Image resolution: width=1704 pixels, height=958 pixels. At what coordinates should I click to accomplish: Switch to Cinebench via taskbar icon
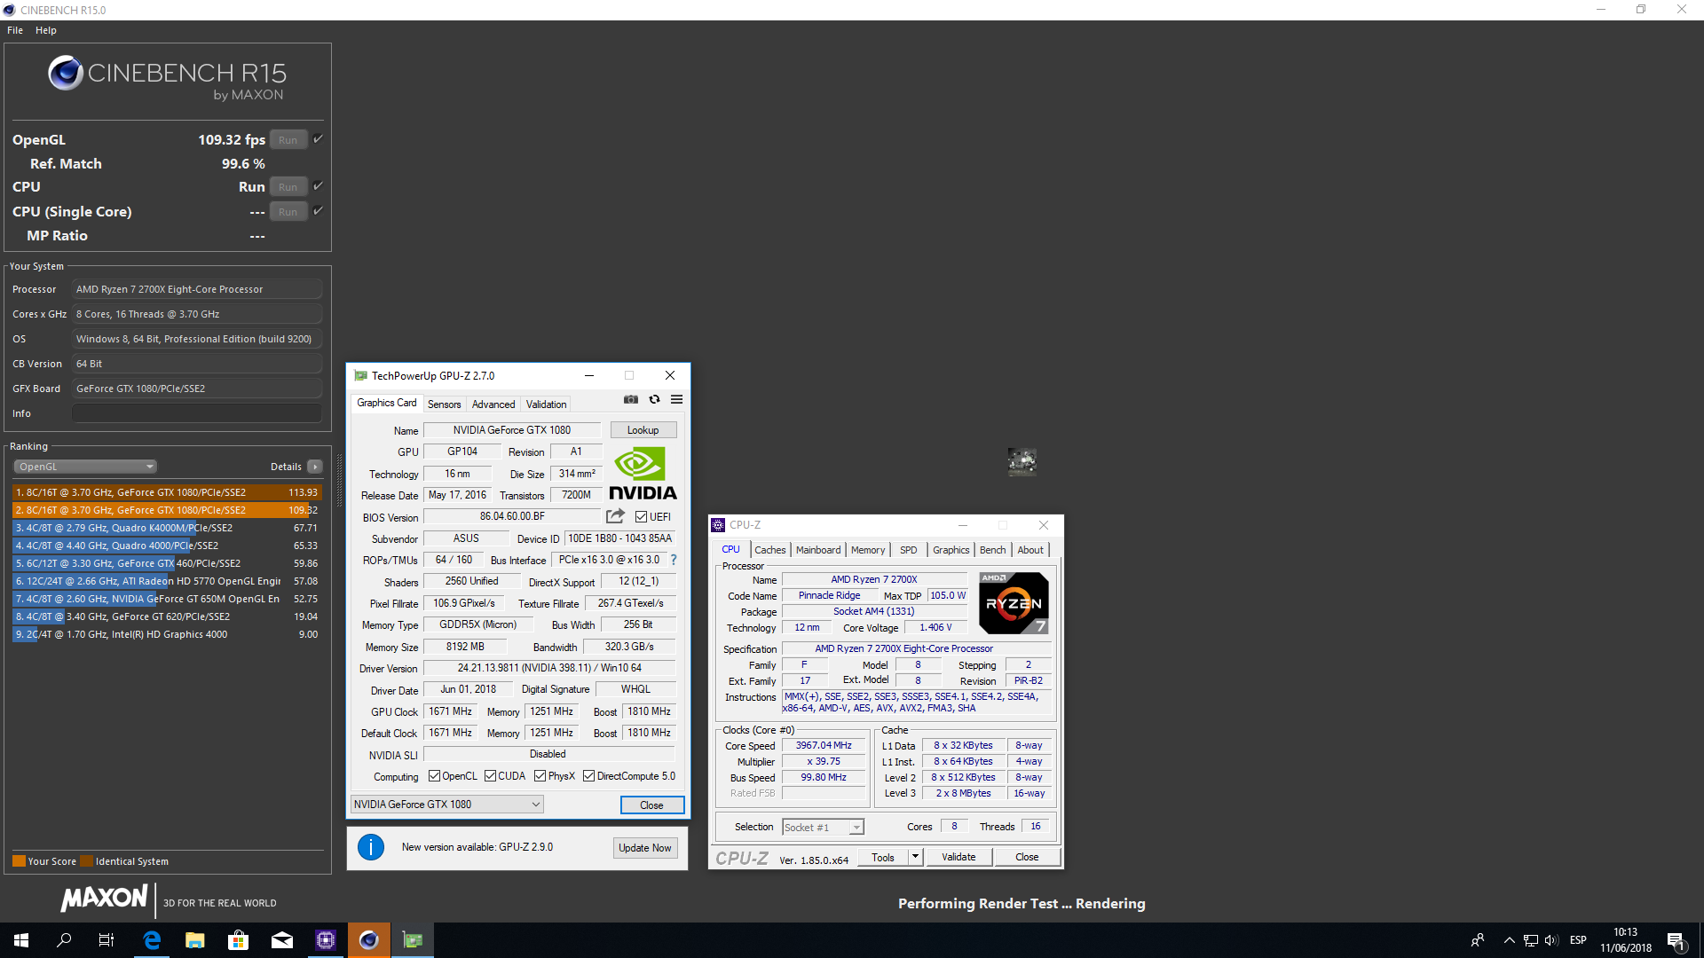369,940
